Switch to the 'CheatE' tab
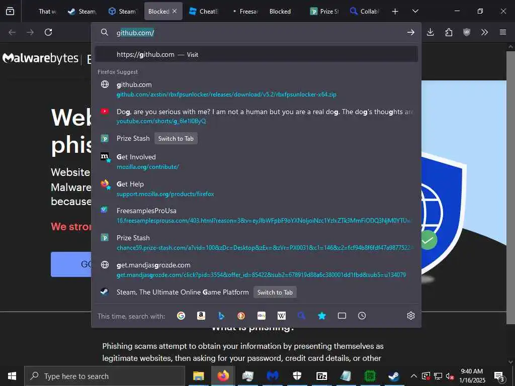 [x=204, y=11]
